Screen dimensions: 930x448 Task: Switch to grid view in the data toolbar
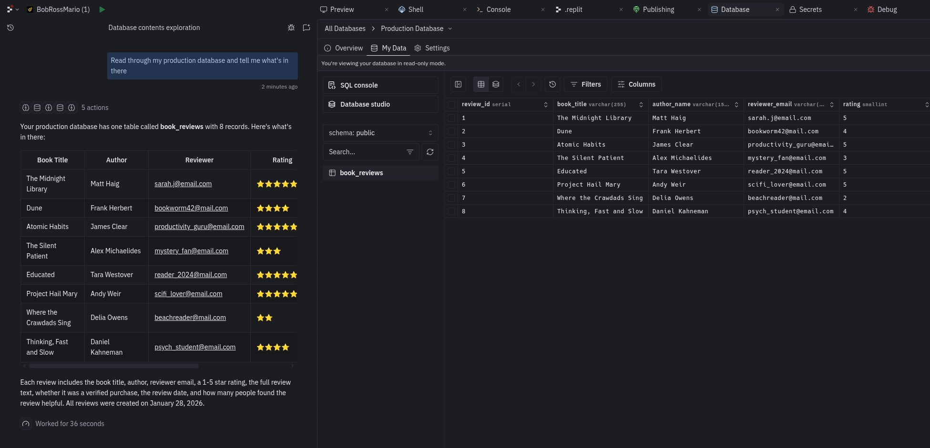click(x=480, y=84)
